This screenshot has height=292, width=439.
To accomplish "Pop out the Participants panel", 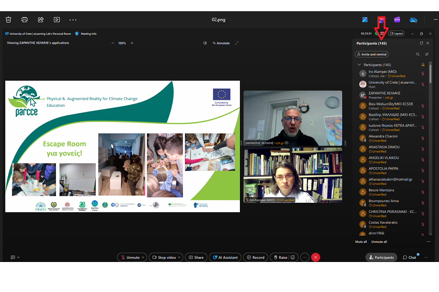I will [421, 43].
